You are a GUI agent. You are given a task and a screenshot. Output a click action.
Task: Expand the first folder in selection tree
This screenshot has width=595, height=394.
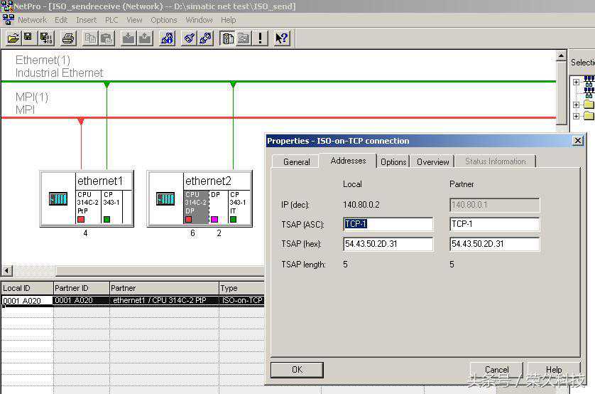[576, 105]
